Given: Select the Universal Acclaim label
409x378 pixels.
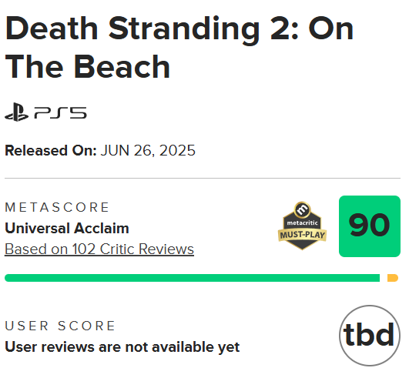Looking at the screenshot, I should coord(67,229).
